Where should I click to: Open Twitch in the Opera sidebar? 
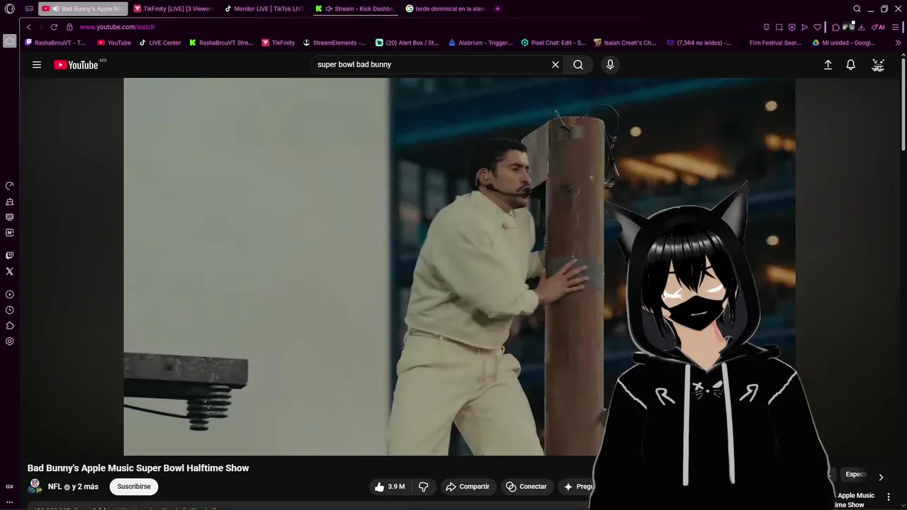click(9, 256)
